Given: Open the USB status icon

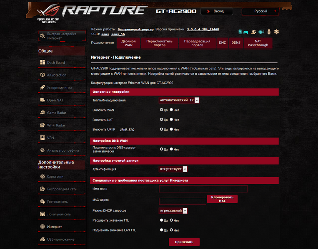Looking at the screenshot, I should click(x=269, y=32).
